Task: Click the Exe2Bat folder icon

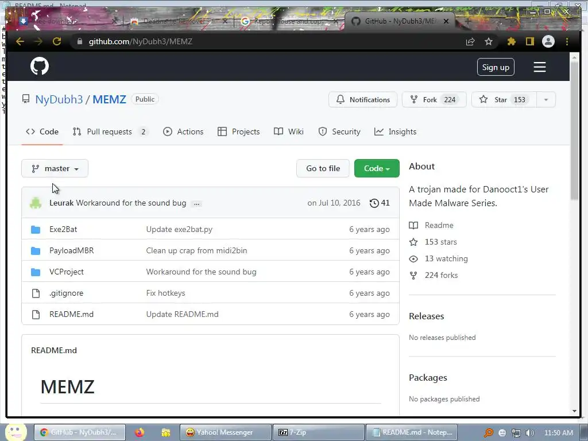Action: tap(36, 230)
